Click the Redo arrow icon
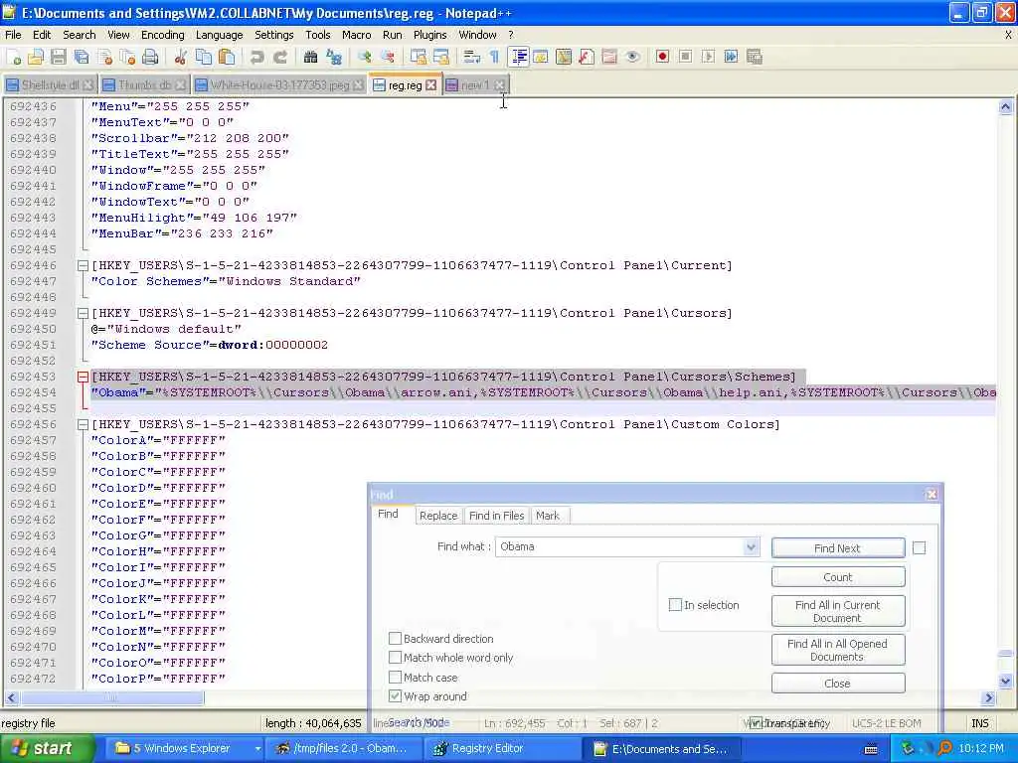 280,57
